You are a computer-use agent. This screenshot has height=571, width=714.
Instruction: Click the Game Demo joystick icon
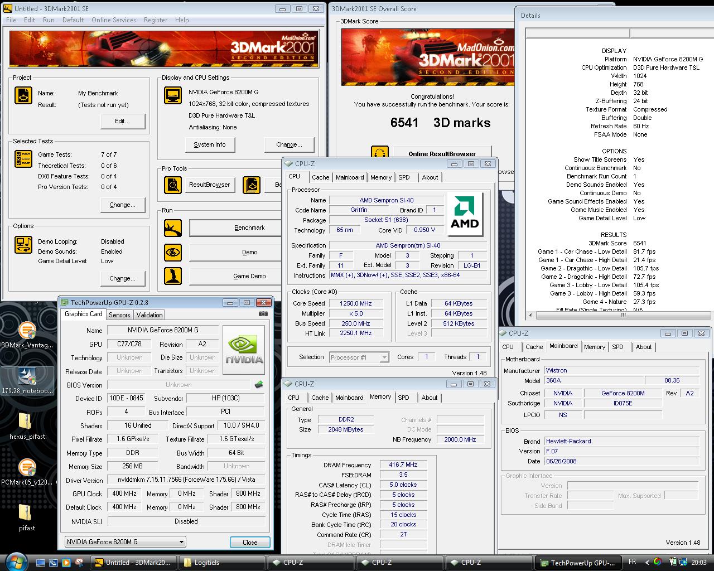(173, 276)
